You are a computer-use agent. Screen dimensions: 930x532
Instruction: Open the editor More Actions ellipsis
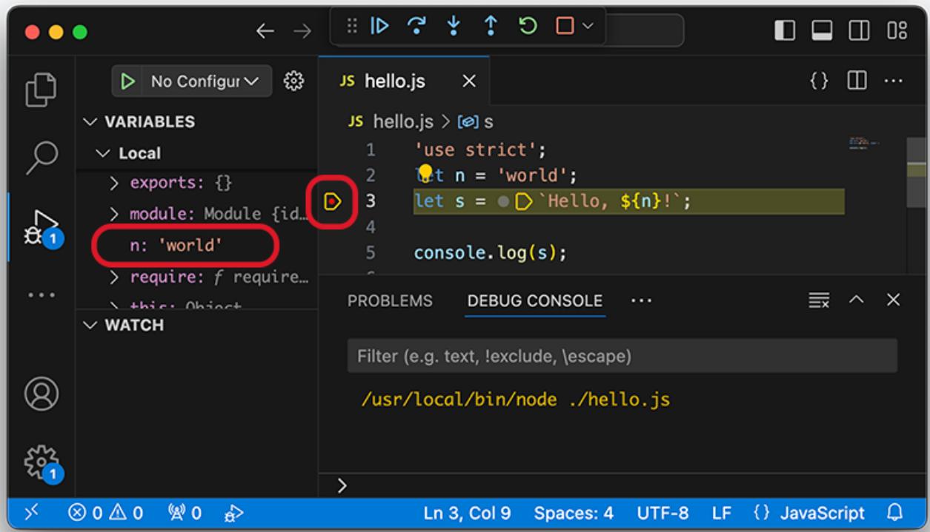tap(893, 81)
